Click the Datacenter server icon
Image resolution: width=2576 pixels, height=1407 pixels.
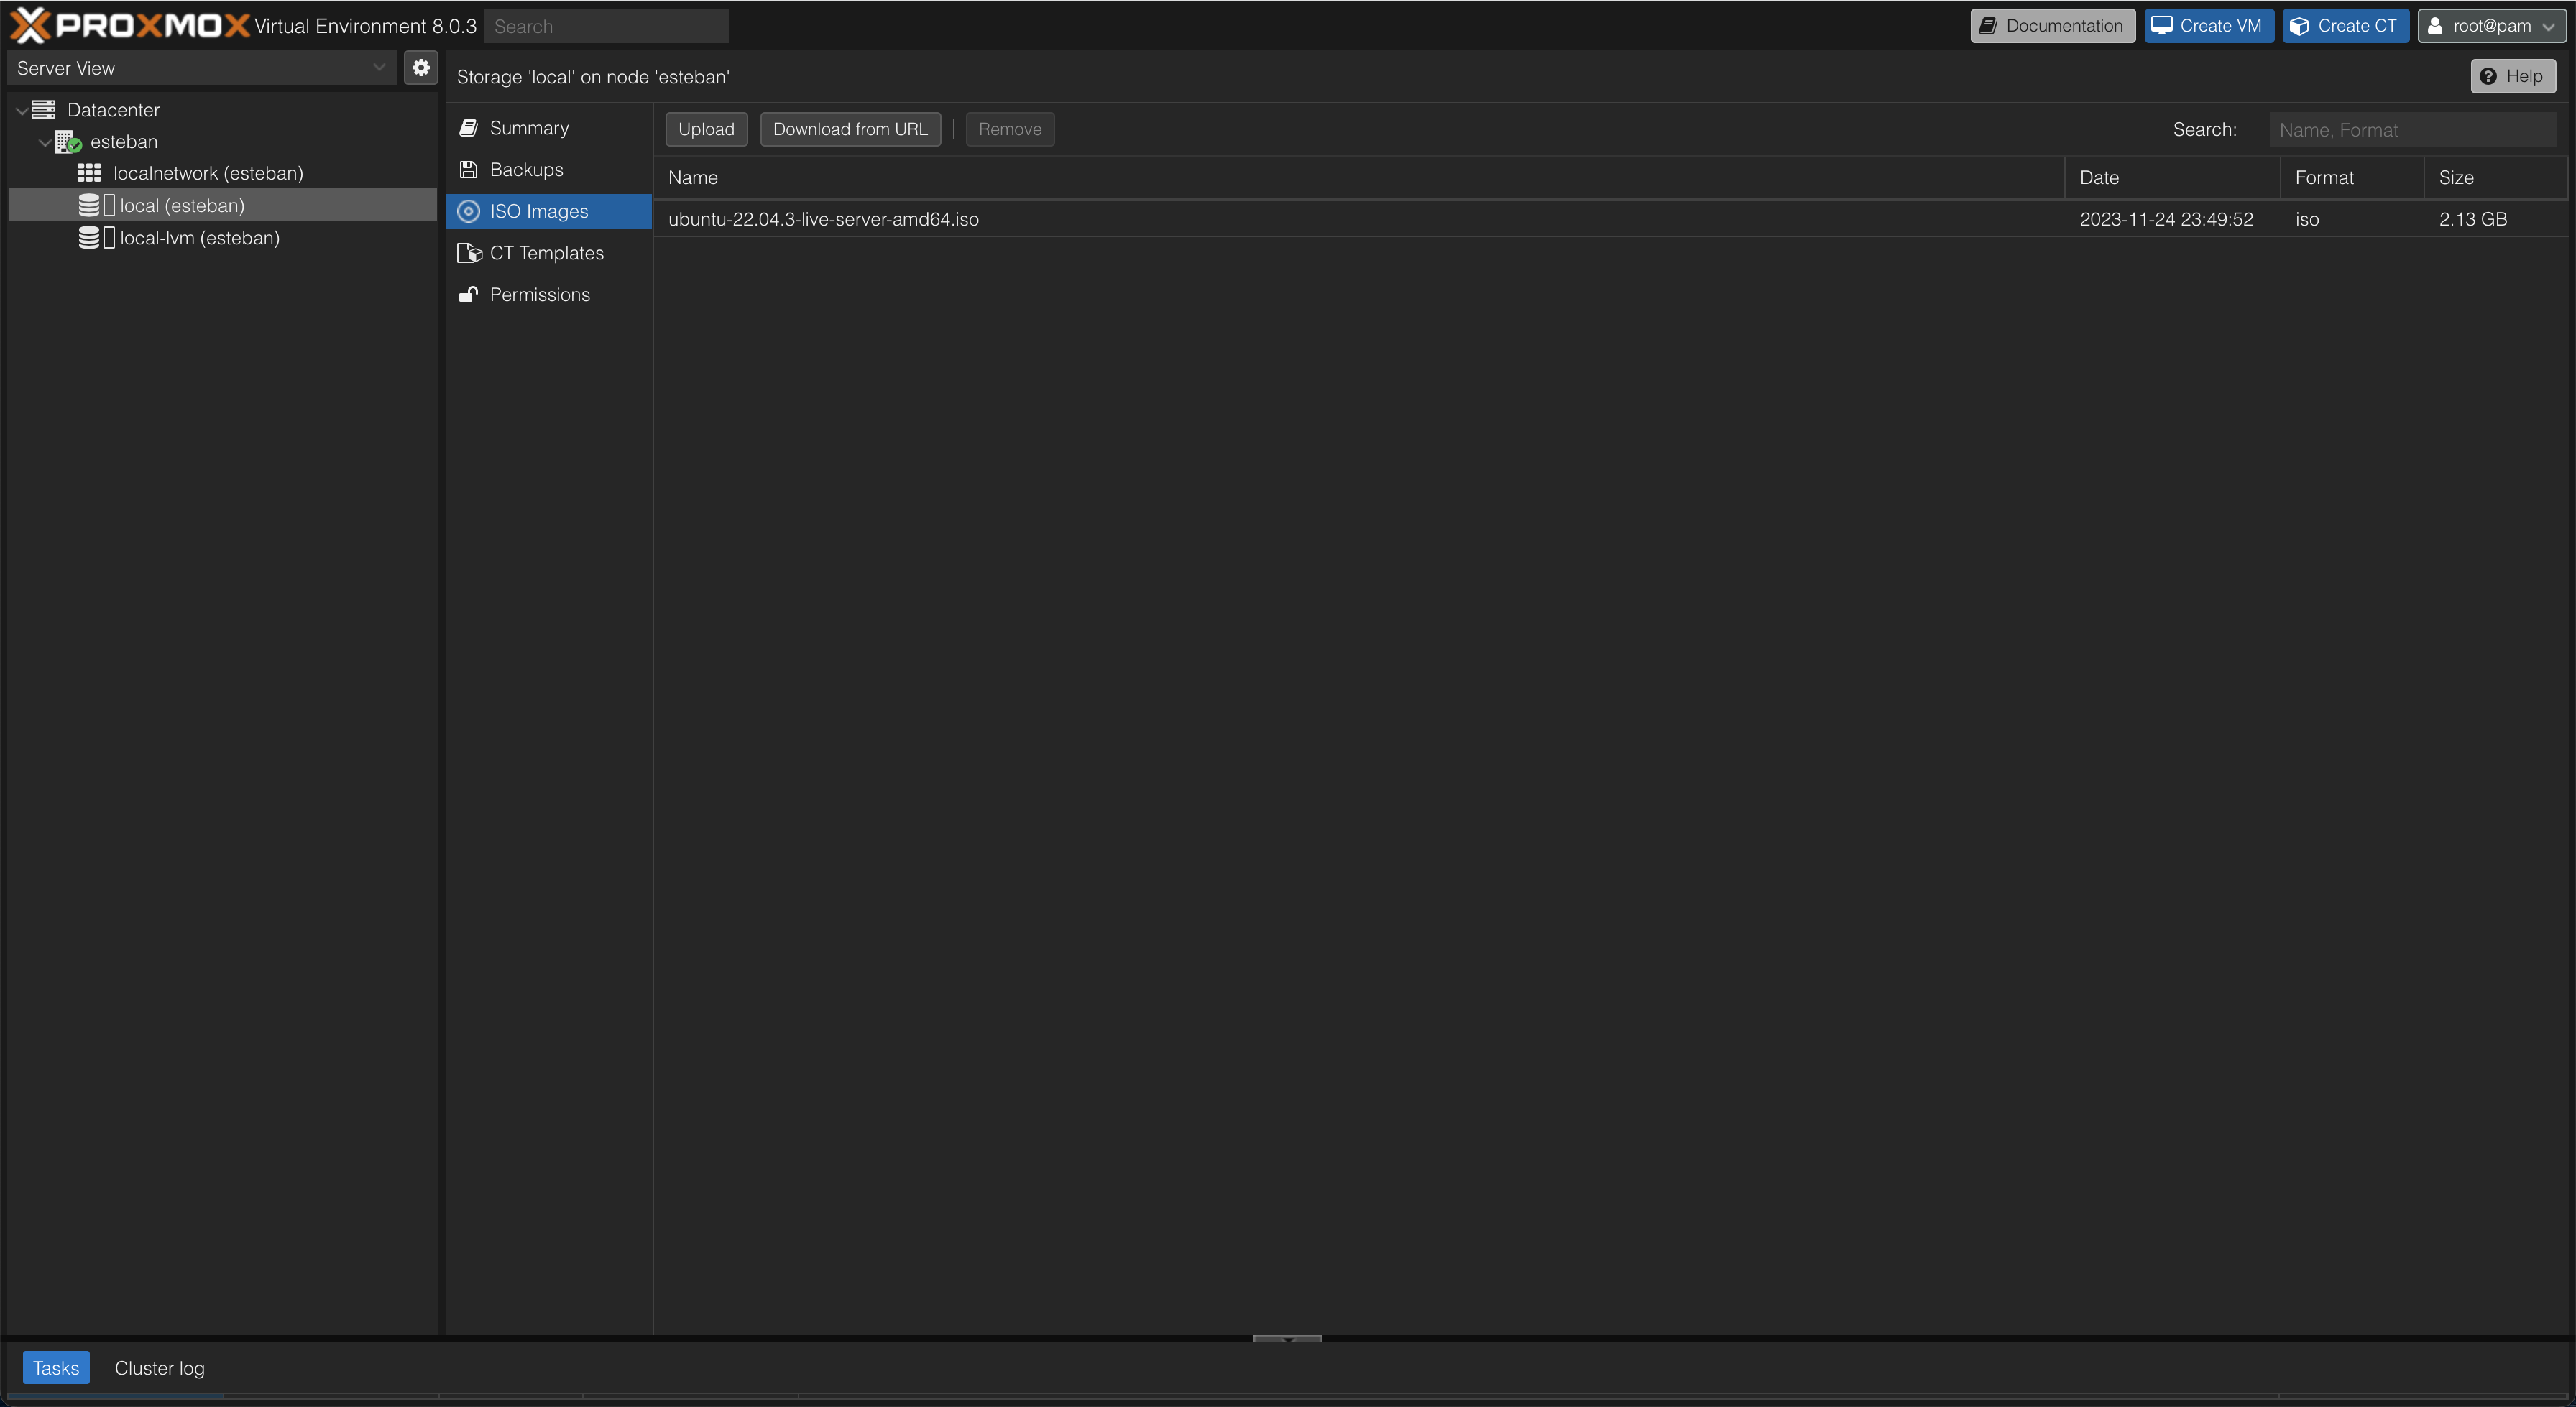(43, 110)
